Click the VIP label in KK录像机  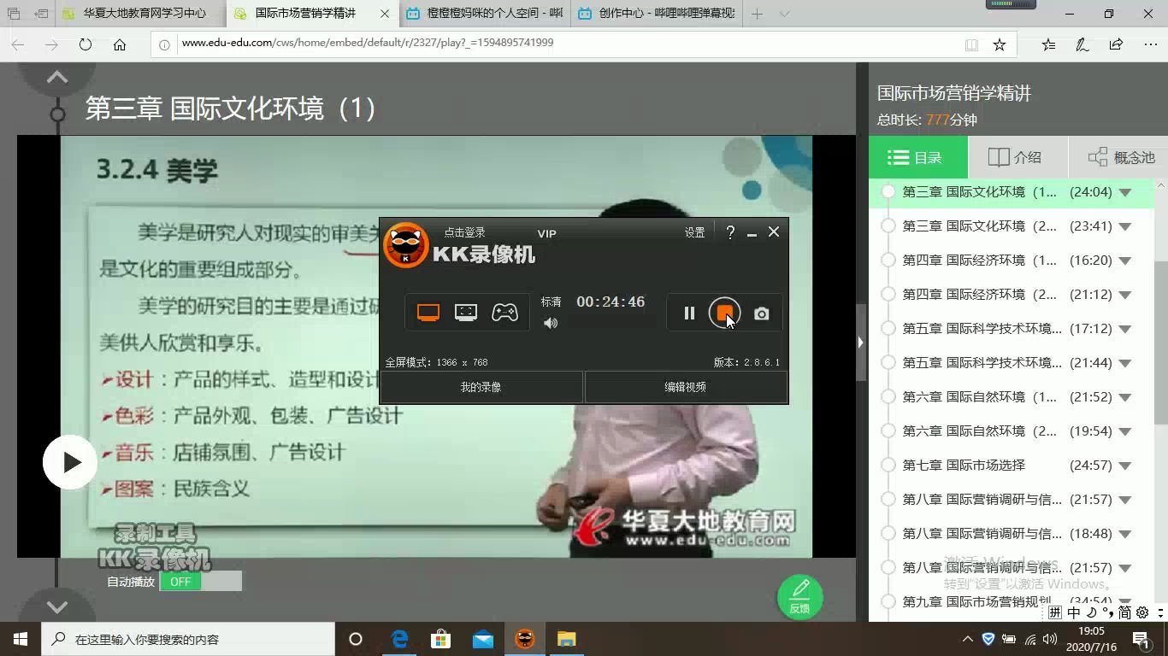(x=546, y=233)
